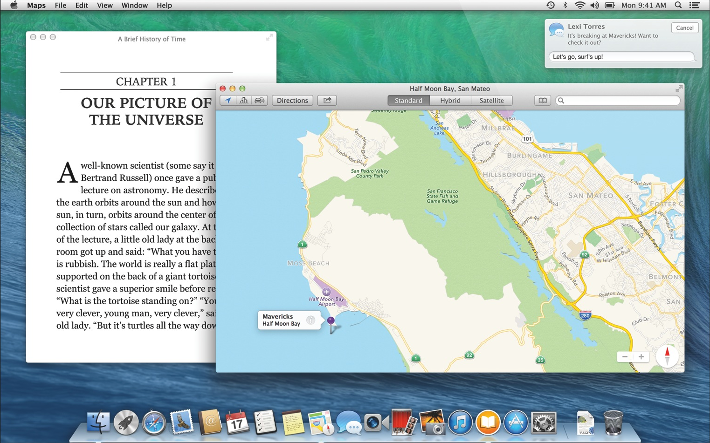The image size is (710, 443).
Task: Select the current location arrow in Maps toolbar
Action: tap(228, 100)
